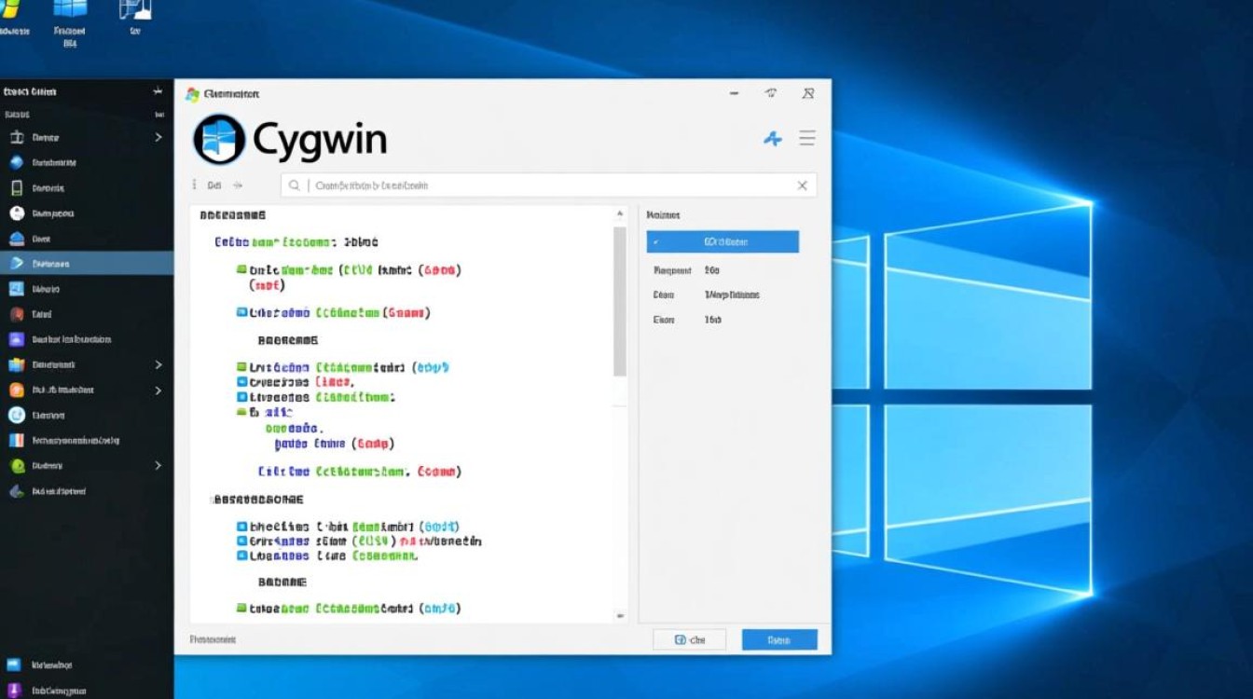Open the hamburger menu in Cygwin header
The width and height of the screenshot is (1253, 699).
(x=807, y=139)
